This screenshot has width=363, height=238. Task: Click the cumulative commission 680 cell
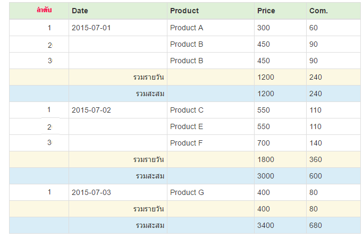pos(316,225)
